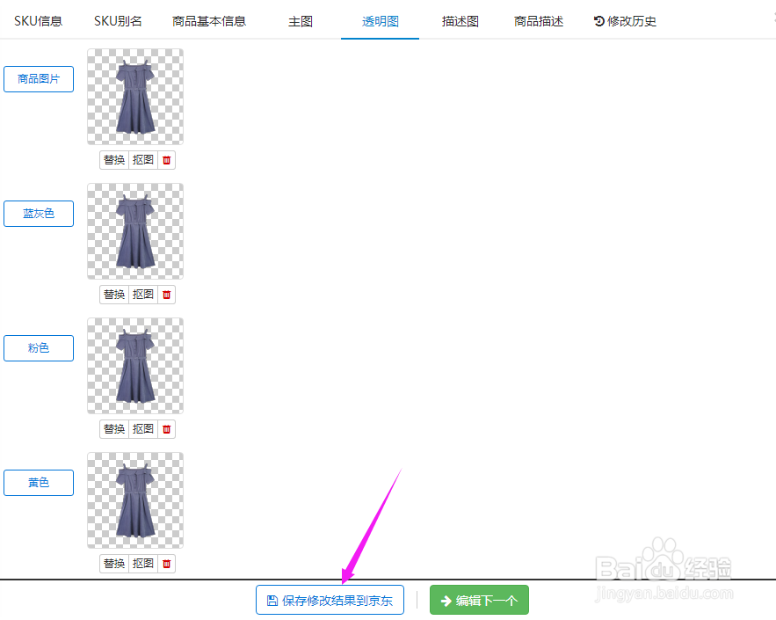Click the 粉色 color button
The height and width of the screenshot is (620, 776).
[x=39, y=348]
